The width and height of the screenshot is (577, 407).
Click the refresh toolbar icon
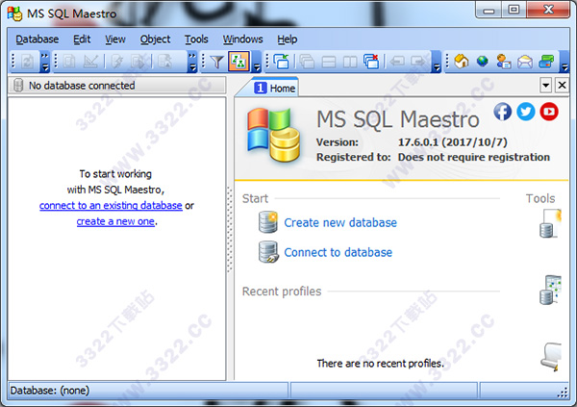coord(27,62)
